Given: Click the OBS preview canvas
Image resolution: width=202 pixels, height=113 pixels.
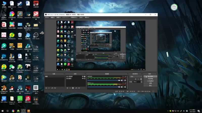Looking at the screenshot, I should click(101, 45).
